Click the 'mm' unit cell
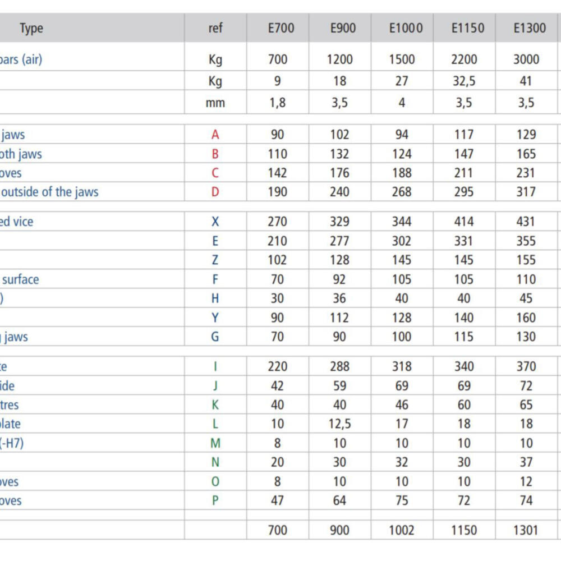The image size is (561, 561). (215, 103)
